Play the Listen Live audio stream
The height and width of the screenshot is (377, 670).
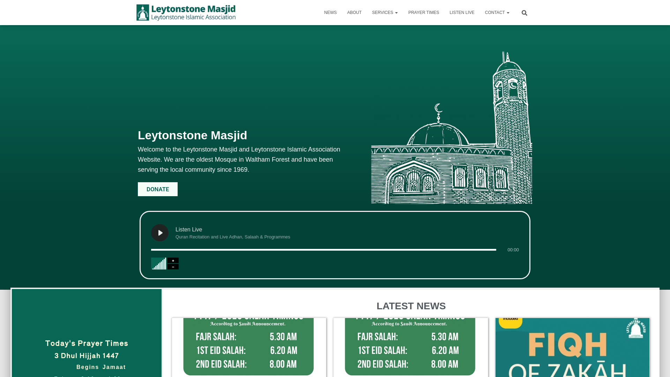tap(160, 233)
